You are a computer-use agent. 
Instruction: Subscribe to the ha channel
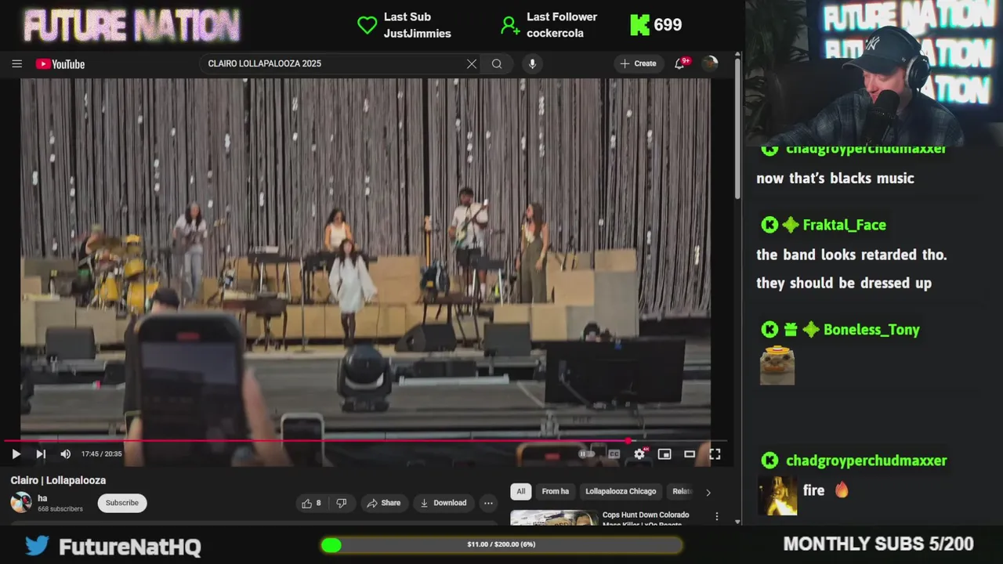click(122, 503)
